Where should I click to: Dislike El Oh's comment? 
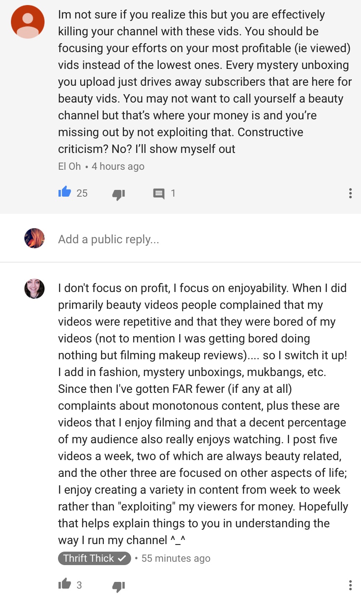[119, 194]
